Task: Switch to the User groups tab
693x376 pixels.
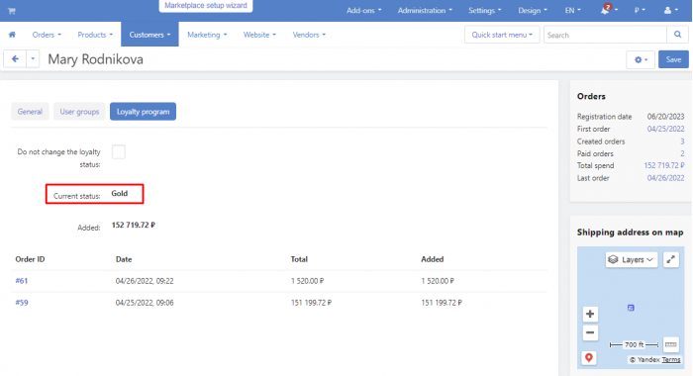Action: point(79,112)
